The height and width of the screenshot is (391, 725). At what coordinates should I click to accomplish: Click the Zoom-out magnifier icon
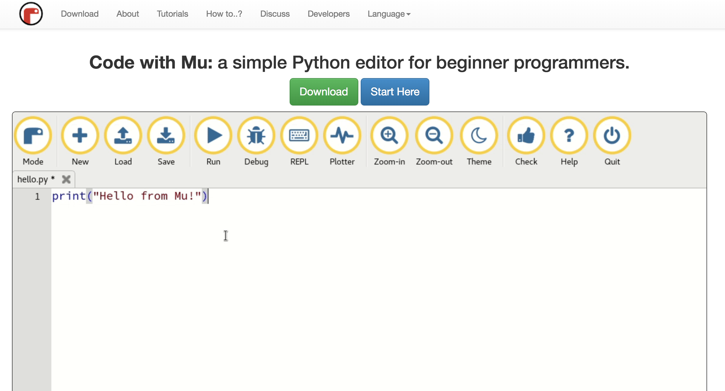tap(434, 136)
